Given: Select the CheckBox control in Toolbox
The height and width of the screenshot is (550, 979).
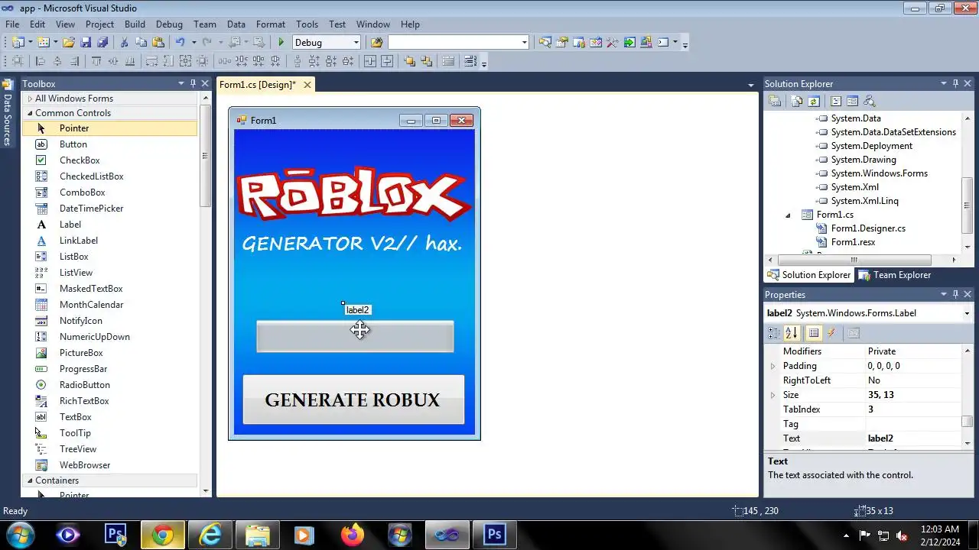Looking at the screenshot, I should [80, 160].
